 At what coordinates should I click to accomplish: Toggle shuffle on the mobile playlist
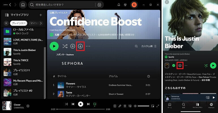coord(206,66)
